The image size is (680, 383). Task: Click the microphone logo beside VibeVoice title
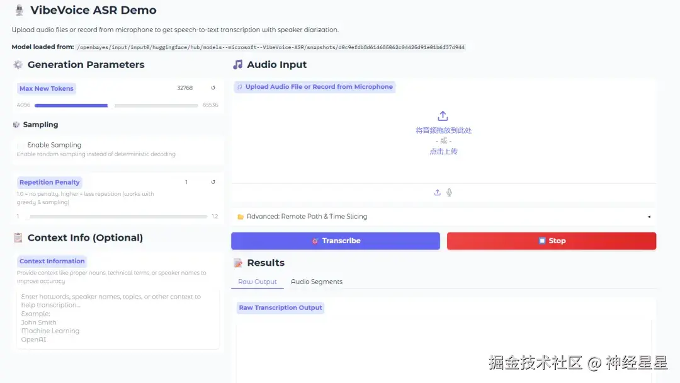coord(19,10)
